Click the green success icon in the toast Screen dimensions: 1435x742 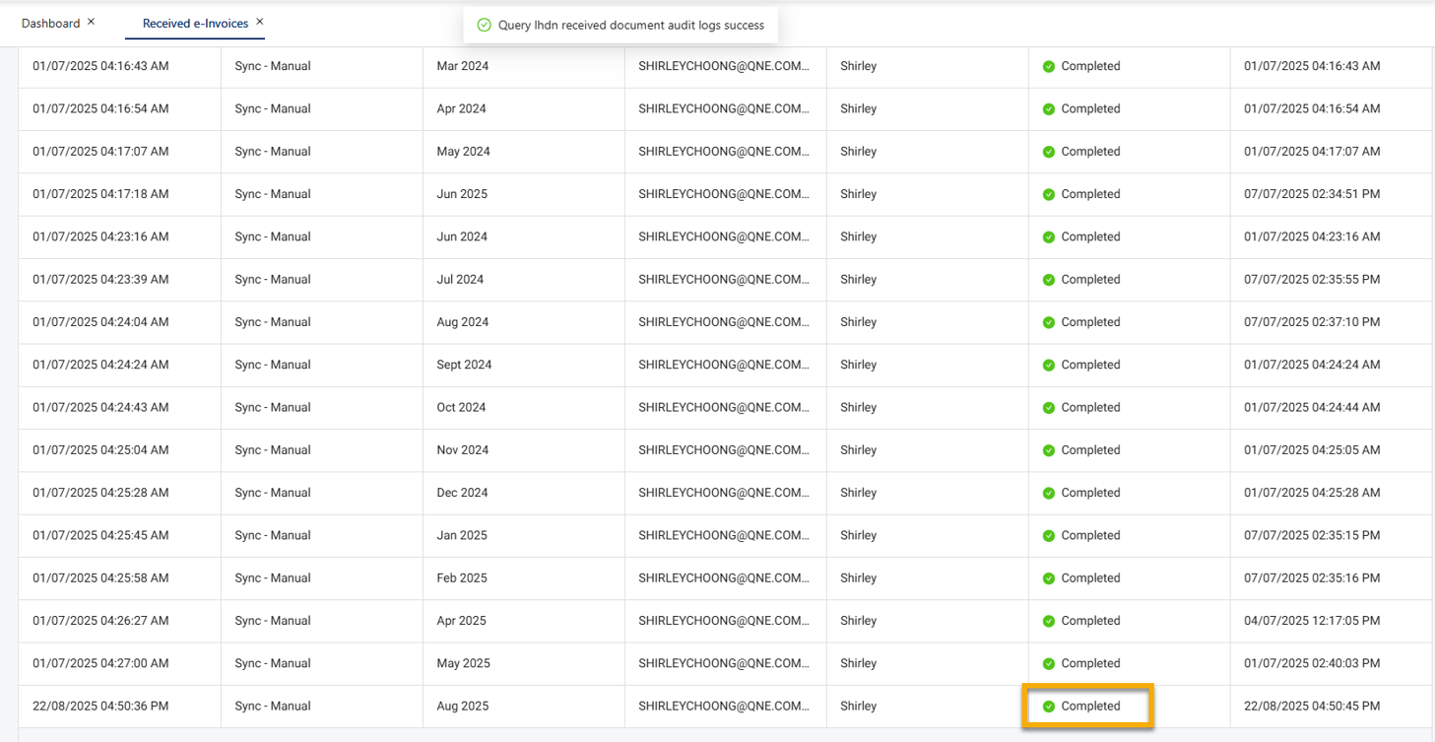click(x=484, y=26)
